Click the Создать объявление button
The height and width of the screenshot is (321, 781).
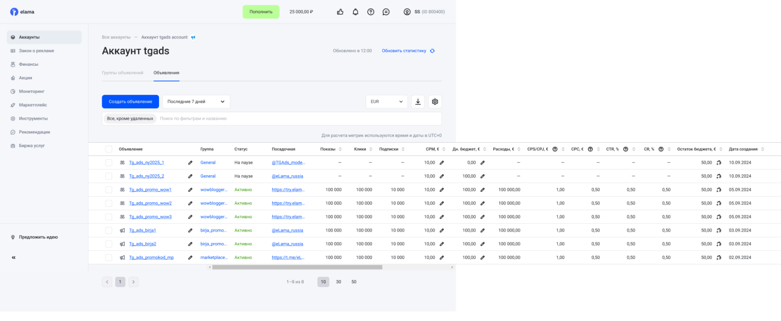pyautogui.click(x=130, y=102)
